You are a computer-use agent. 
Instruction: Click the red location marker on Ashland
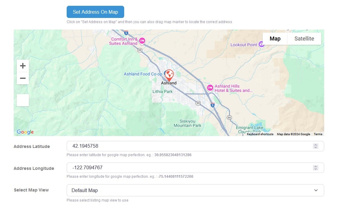pos(169,75)
